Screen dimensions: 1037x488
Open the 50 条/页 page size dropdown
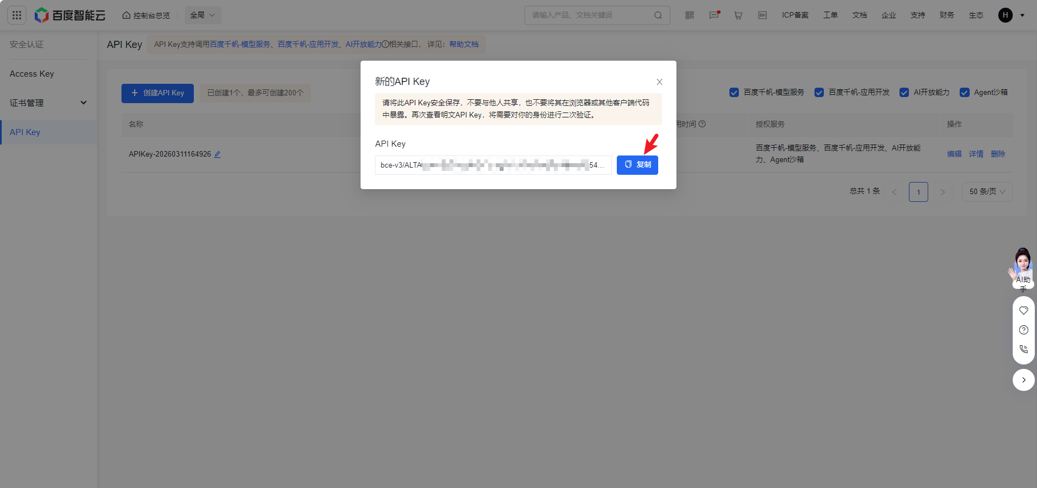[987, 192]
